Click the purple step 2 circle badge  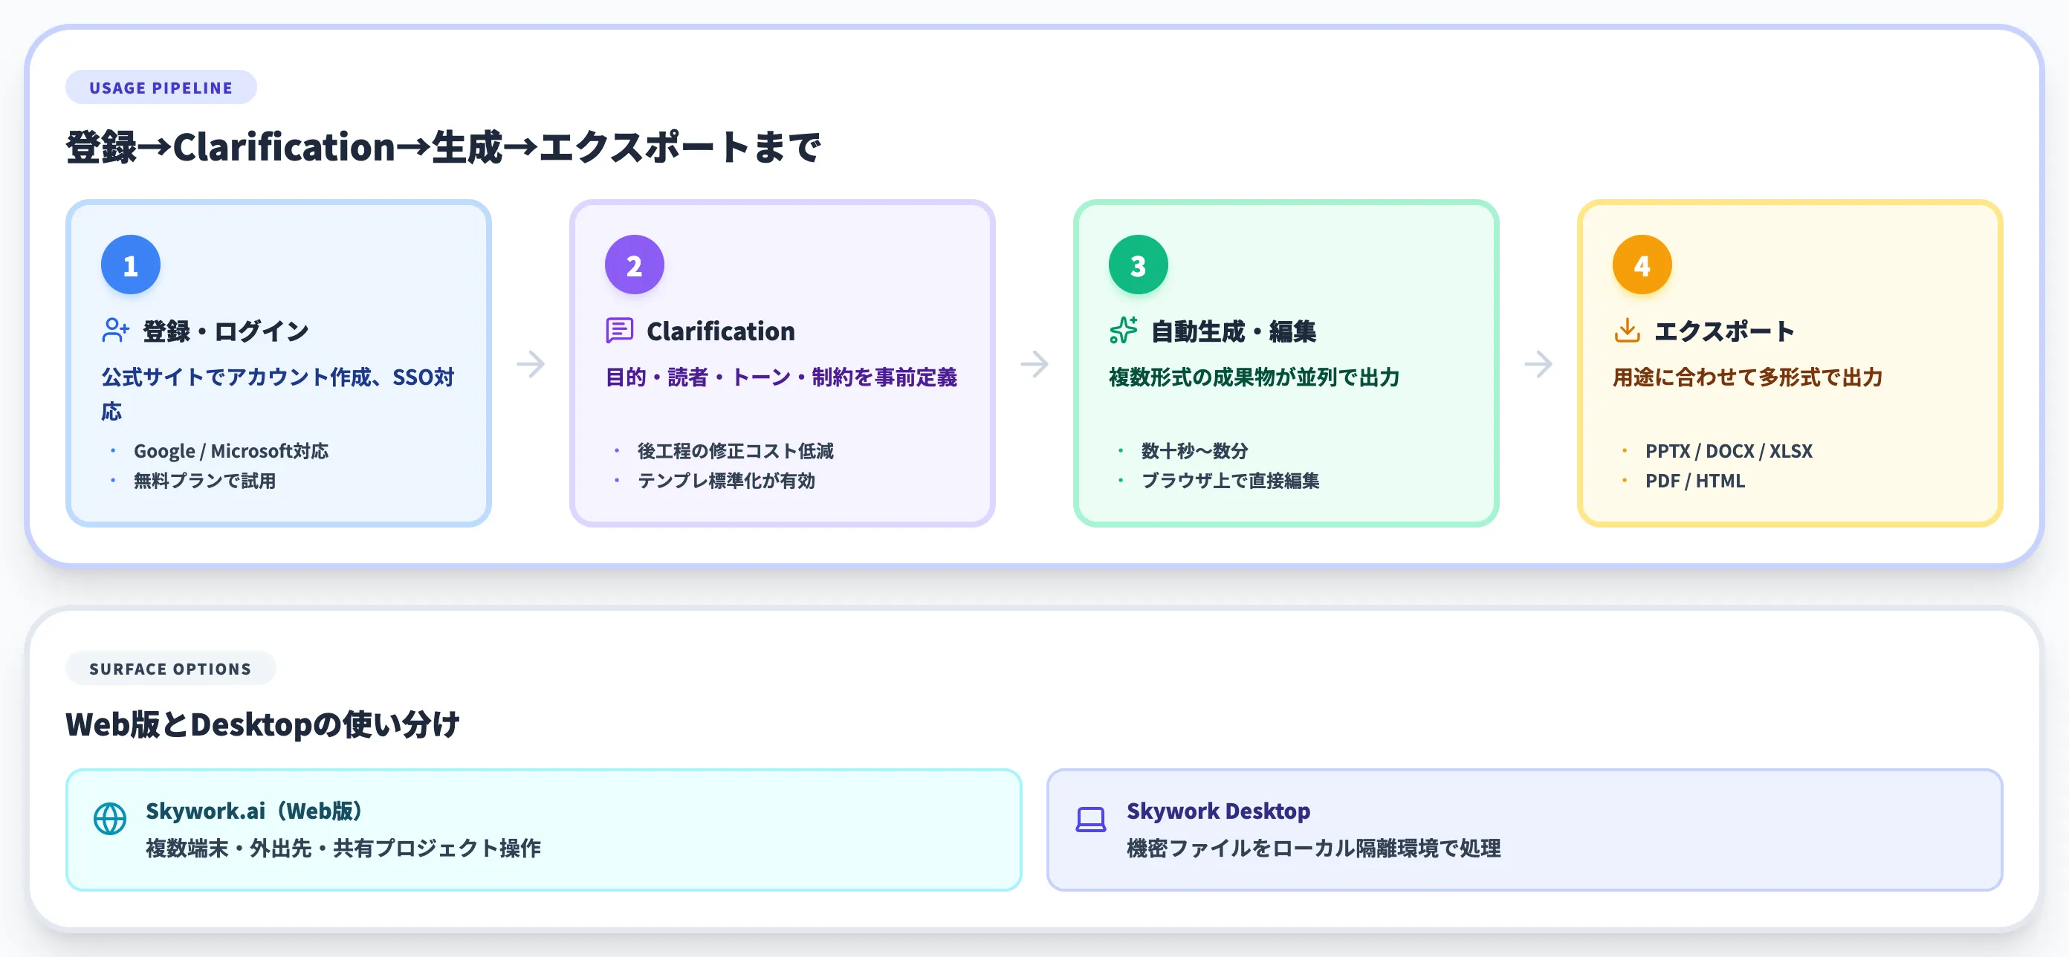pos(634,265)
